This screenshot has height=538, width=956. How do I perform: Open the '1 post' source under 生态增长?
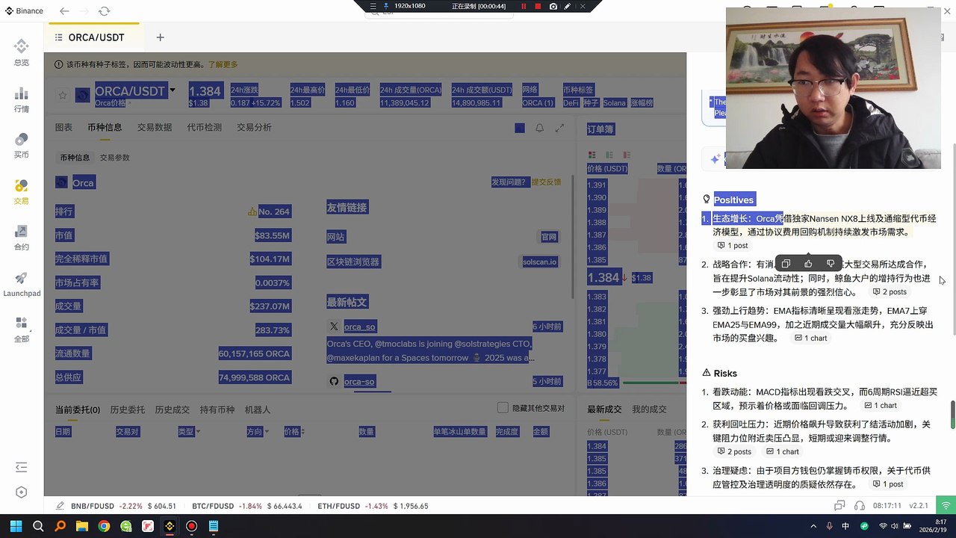point(733,246)
